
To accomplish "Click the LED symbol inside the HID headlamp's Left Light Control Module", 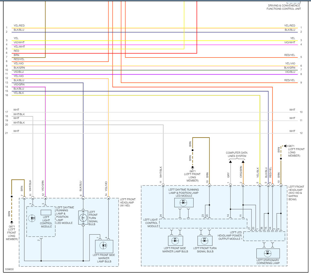I will 32,218.
